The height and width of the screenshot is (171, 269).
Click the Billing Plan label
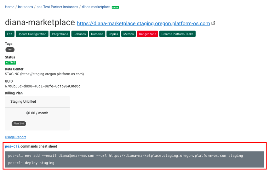(14, 93)
